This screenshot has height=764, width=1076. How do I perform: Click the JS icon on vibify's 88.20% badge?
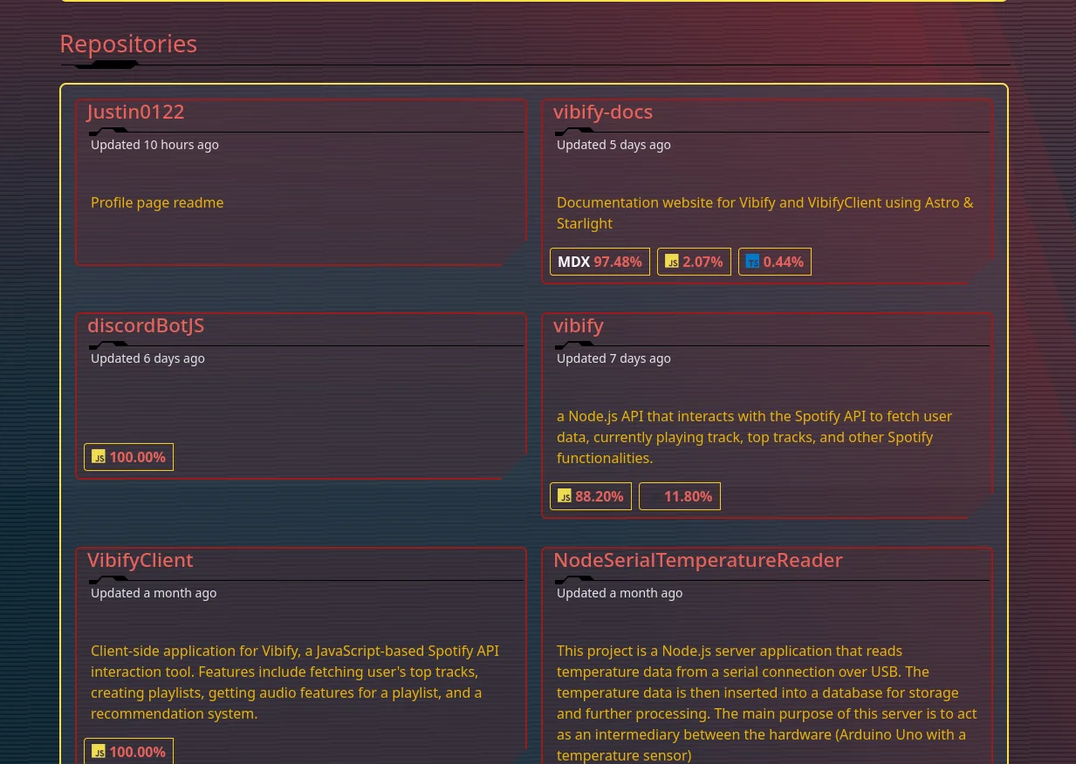(x=565, y=496)
